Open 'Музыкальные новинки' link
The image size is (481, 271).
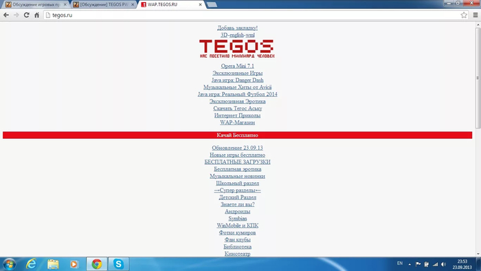pyautogui.click(x=238, y=176)
